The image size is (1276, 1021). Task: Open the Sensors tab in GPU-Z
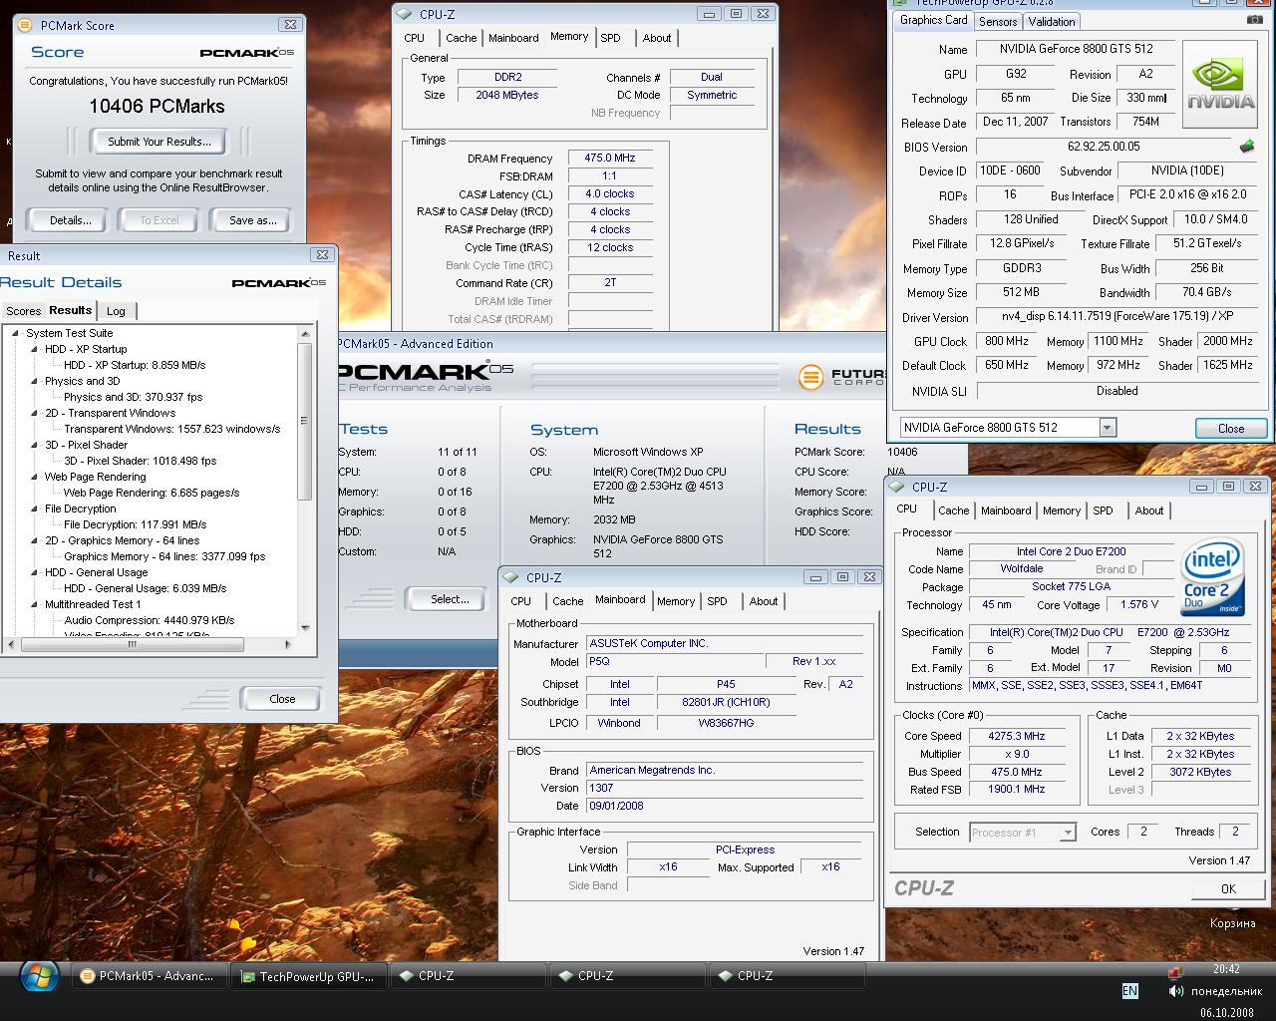[x=998, y=21]
